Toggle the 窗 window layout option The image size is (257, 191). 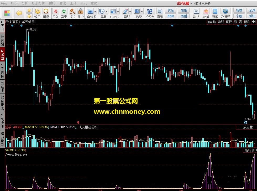point(240,22)
